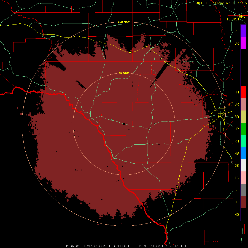Click the WS blue legend swatch
The height and width of the screenshot is (248, 248).
tap(243, 153)
